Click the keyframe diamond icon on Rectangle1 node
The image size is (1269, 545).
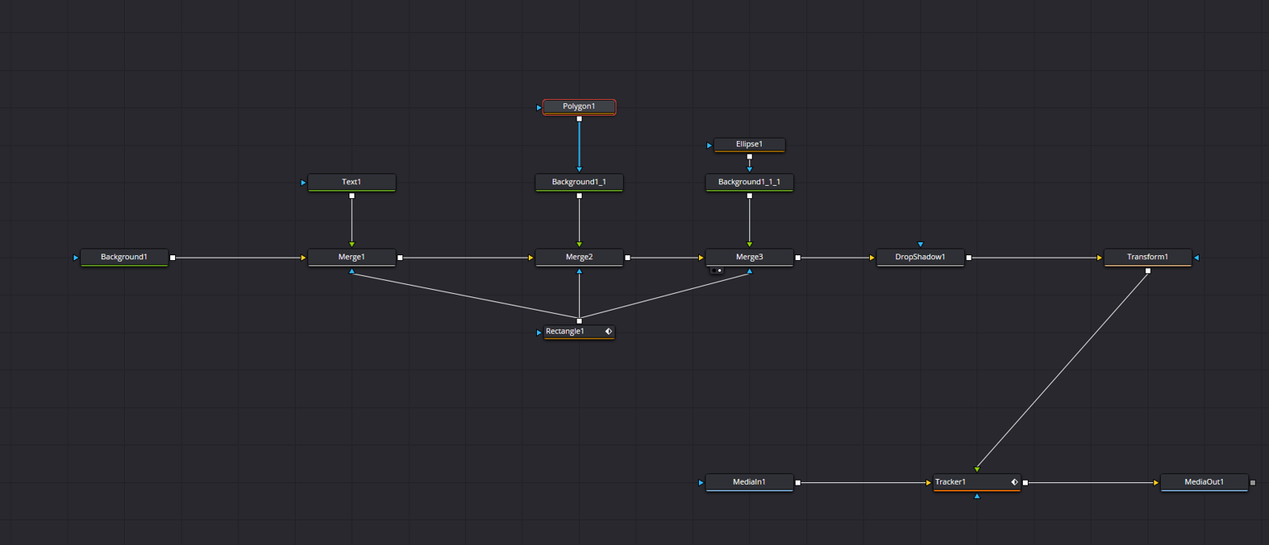tap(608, 331)
